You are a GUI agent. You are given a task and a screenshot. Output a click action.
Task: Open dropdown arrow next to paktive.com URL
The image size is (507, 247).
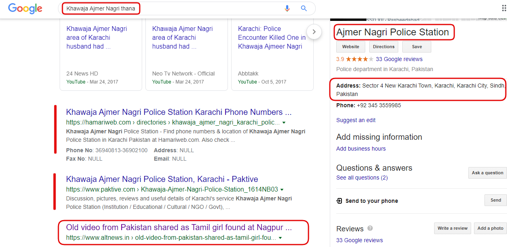(x=282, y=190)
